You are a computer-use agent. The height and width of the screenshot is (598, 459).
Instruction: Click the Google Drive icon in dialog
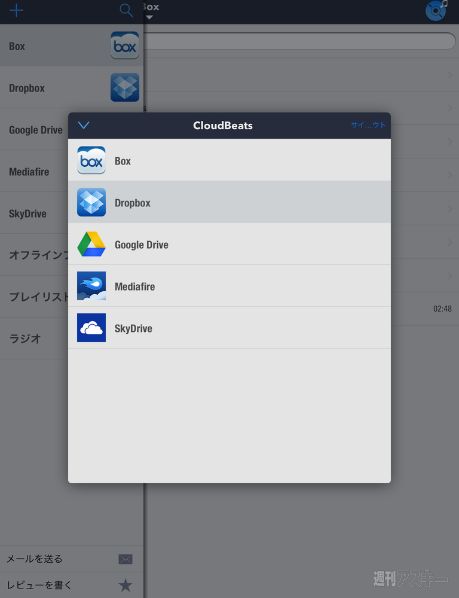click(x=91, y=244)
